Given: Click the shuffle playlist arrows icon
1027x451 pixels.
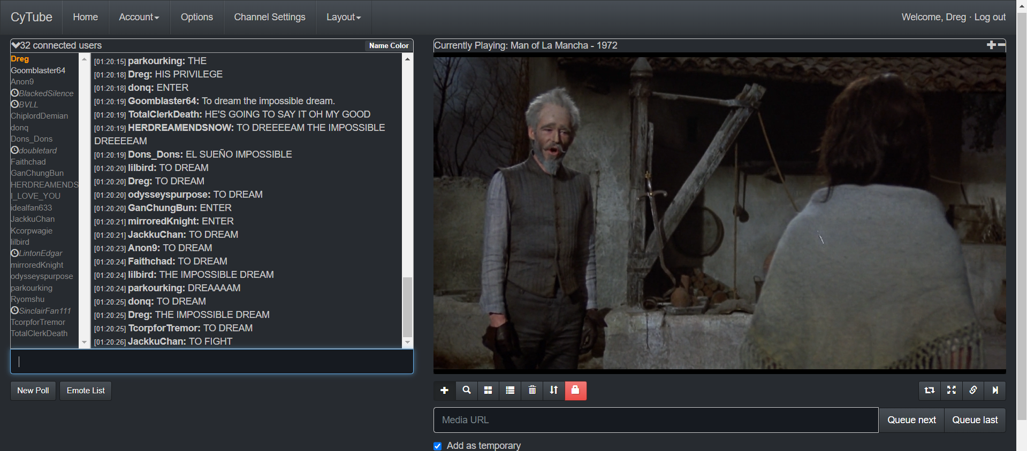Looking at the screenshot, I should tap(554, 391).
